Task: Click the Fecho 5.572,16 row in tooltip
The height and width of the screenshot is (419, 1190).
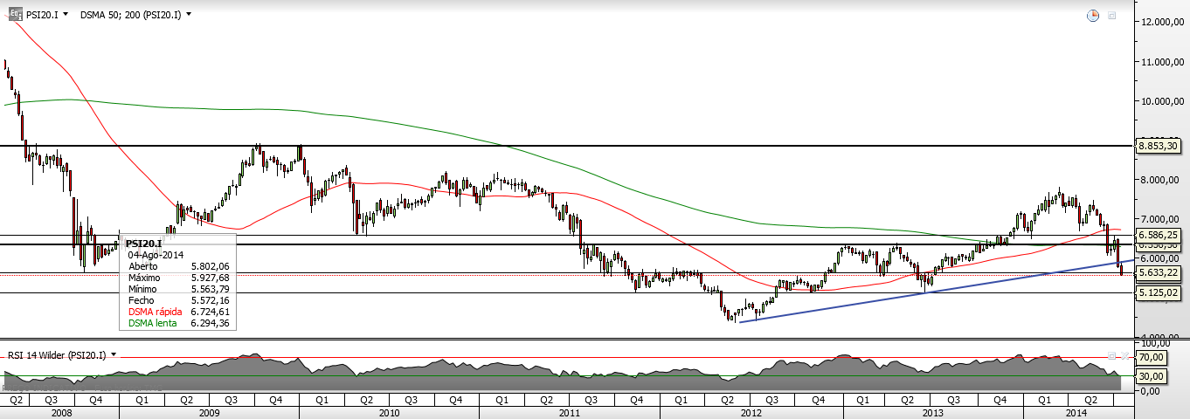Action: click(x=178, y=299)
